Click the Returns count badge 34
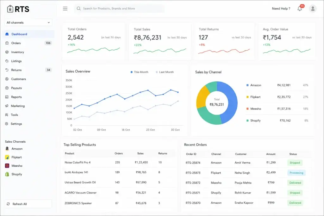324x216 pixels. point(48,70)
